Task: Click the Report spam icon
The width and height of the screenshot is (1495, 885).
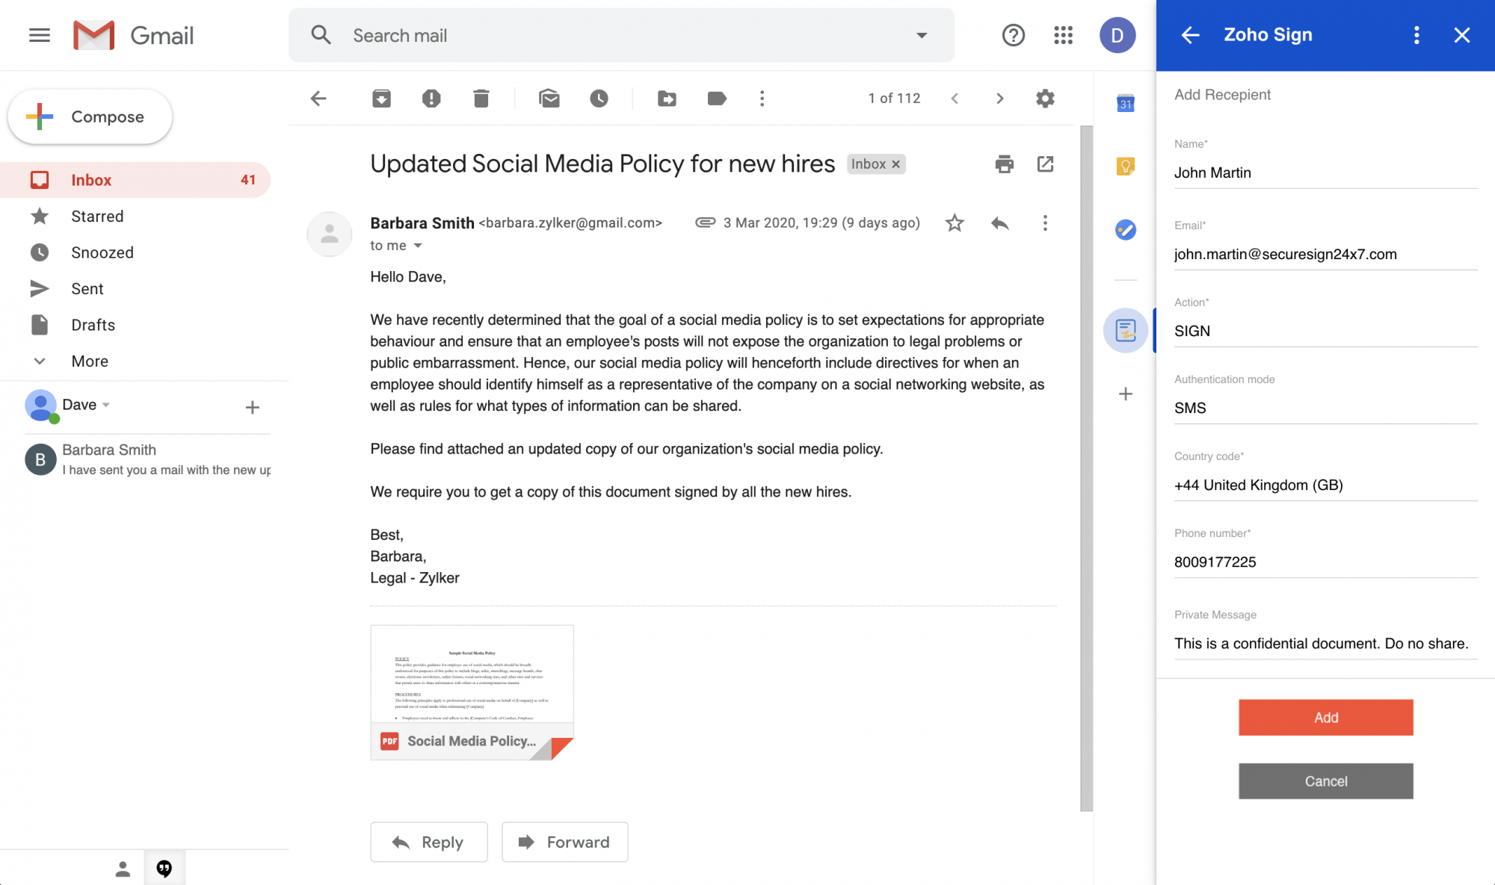Action: pos(431,99)
